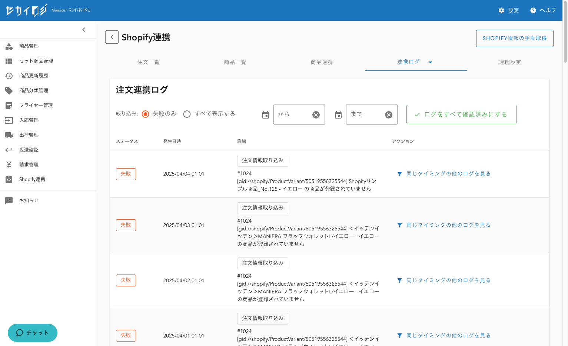Click the 商品更新履歴 history icon
Image resolution: width=568 pixels, height=346 pixels.
(9, 76)
